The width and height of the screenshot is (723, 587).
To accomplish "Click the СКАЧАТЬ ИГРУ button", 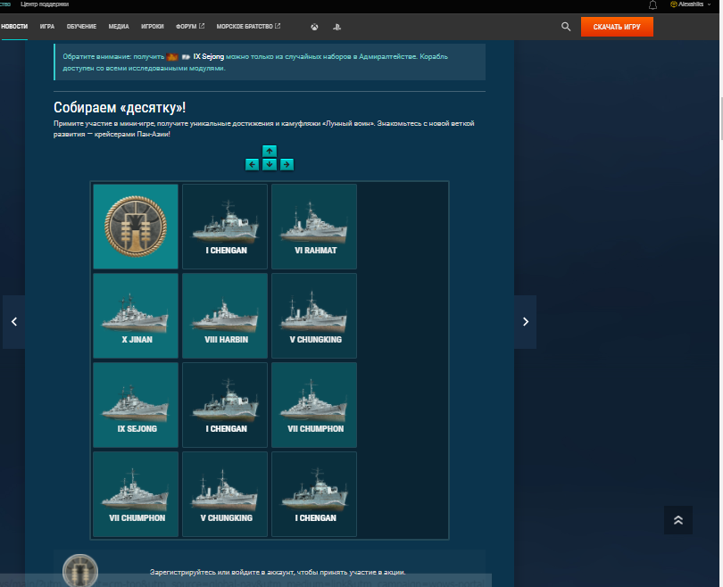I will coord(617,27).
